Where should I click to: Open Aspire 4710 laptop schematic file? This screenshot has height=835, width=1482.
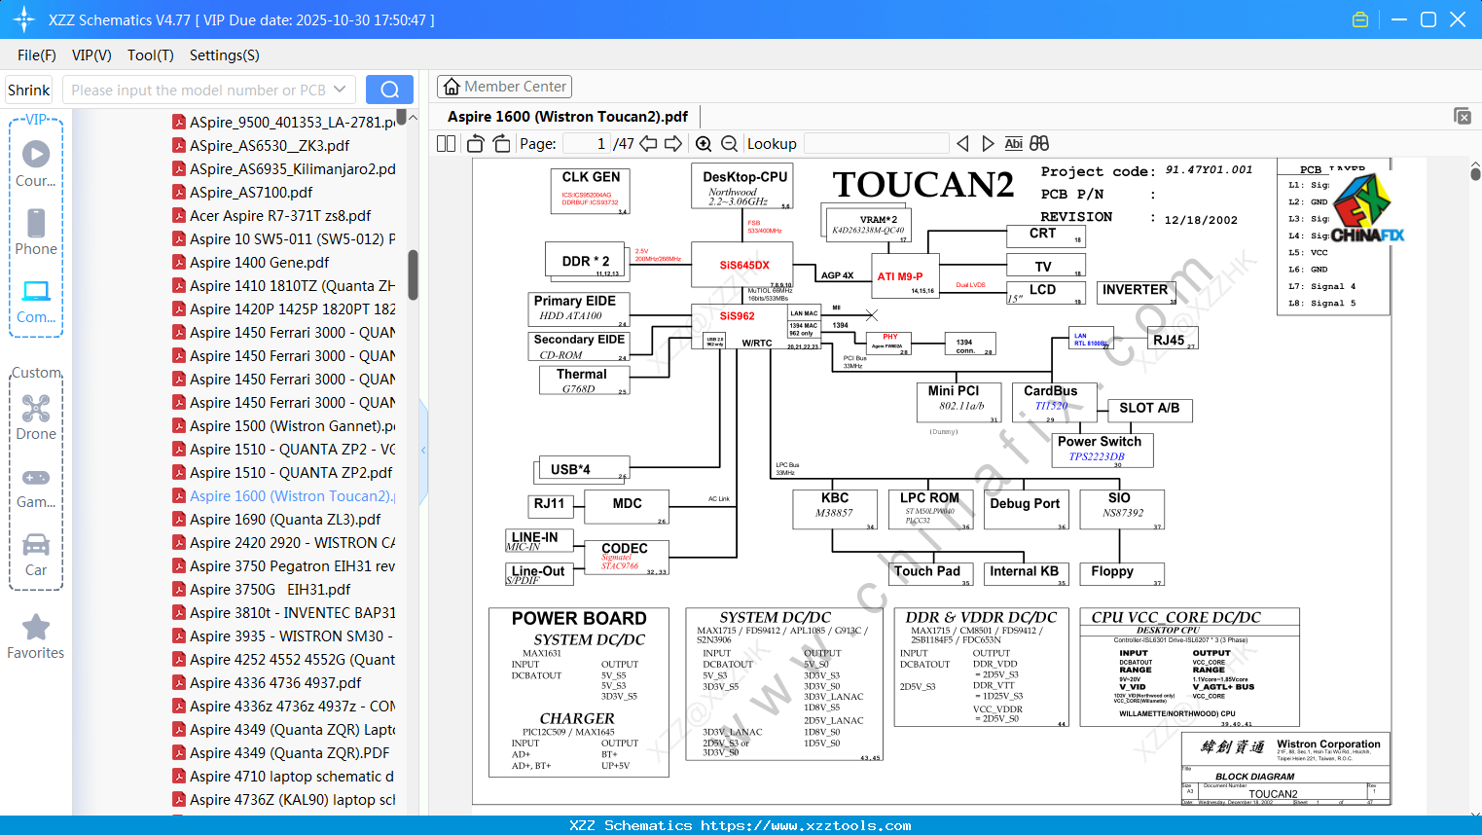(293, 776)
